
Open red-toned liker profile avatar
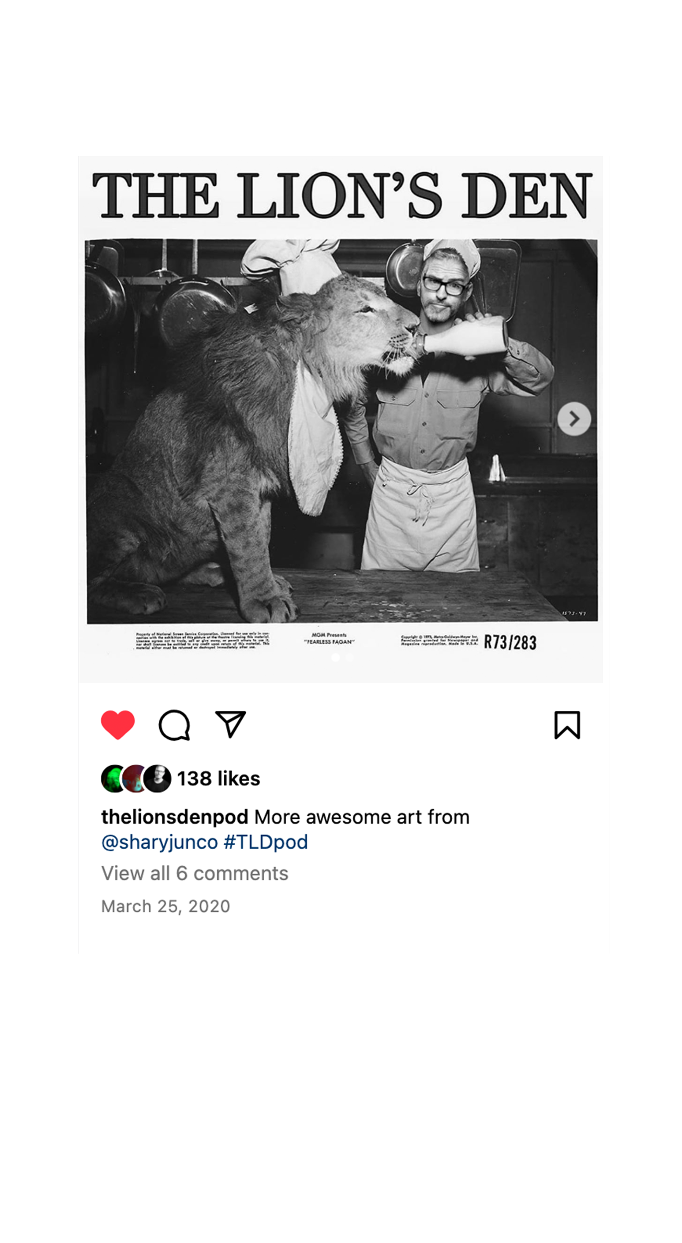click(134, 779)
